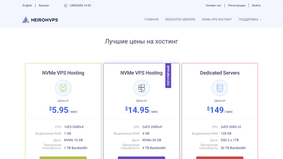Click the server rack icon in Dedicated Servers card
This screenshot has width=283, height=159.
[220, 88]
